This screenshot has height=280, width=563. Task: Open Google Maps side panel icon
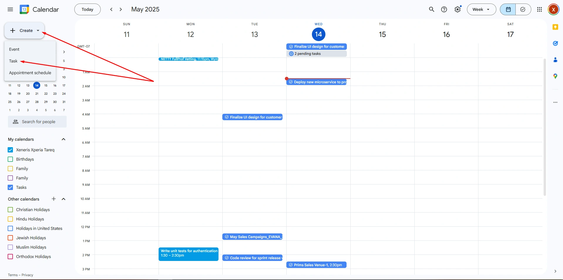click(x=555, y=76)
